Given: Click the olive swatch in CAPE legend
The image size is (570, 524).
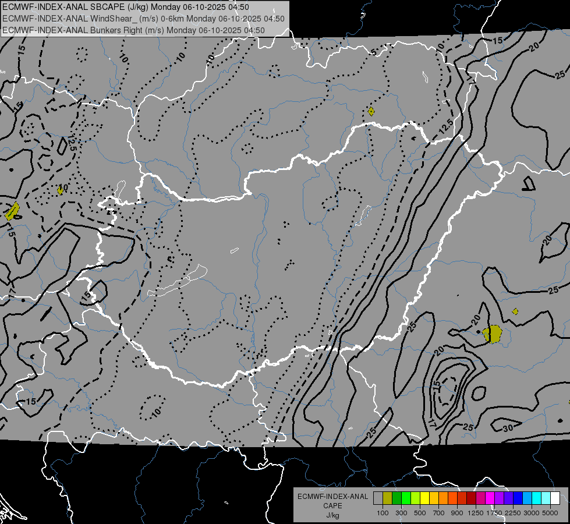Looking at the screenshot, I should 388,498.
